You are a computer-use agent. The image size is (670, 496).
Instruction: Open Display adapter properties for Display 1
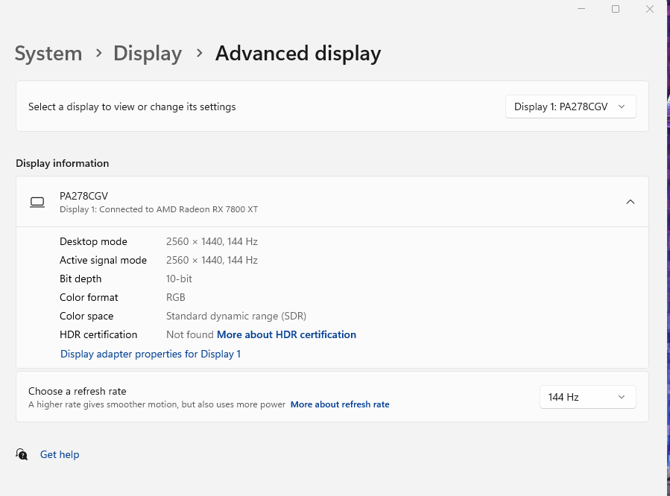coord(151,354)
